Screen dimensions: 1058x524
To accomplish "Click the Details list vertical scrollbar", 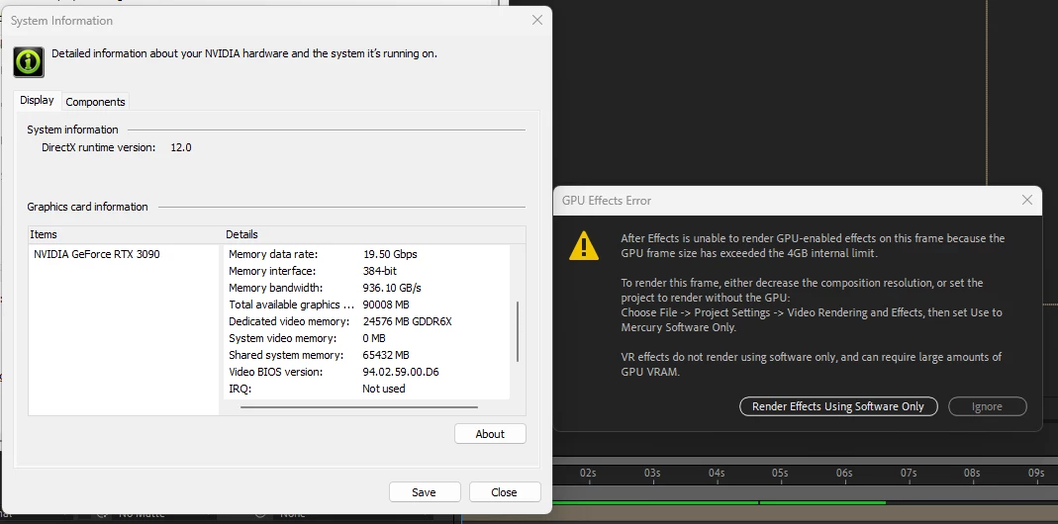I will click(x=518, y=331).
